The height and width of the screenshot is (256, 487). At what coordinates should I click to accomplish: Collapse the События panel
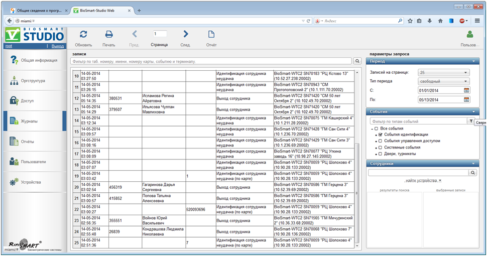[474, 112]
